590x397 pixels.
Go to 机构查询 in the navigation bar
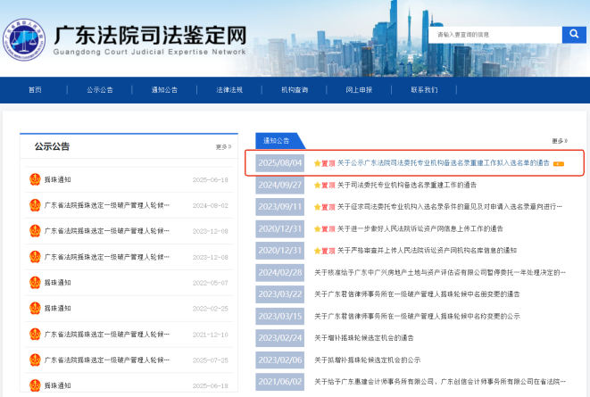click(294, 90)
